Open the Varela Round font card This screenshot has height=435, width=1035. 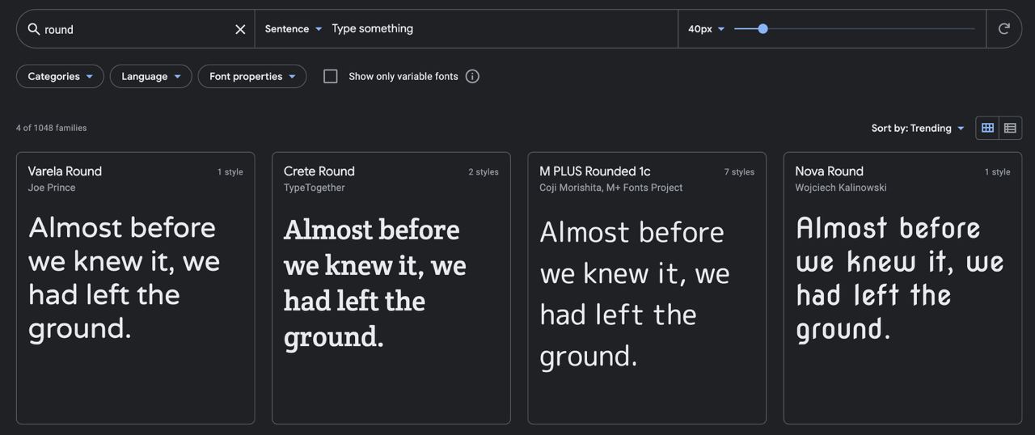tap(135, 287)
